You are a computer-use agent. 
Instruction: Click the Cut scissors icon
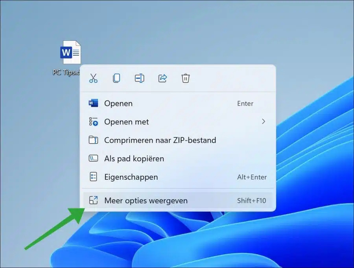coord(93,78)
